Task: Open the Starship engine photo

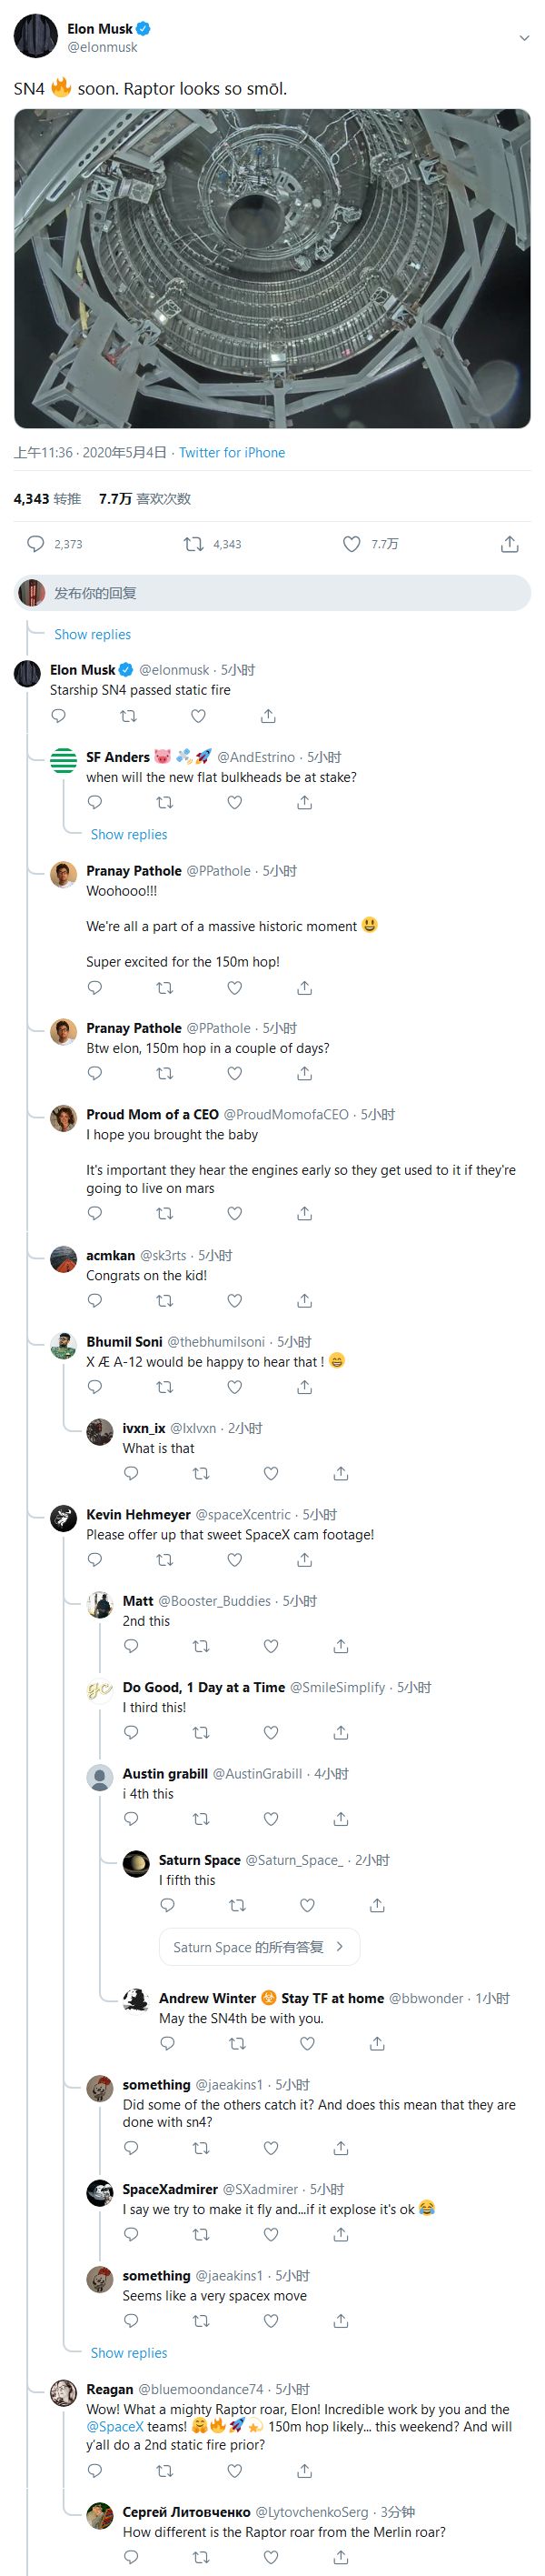Action: [272, 268]
